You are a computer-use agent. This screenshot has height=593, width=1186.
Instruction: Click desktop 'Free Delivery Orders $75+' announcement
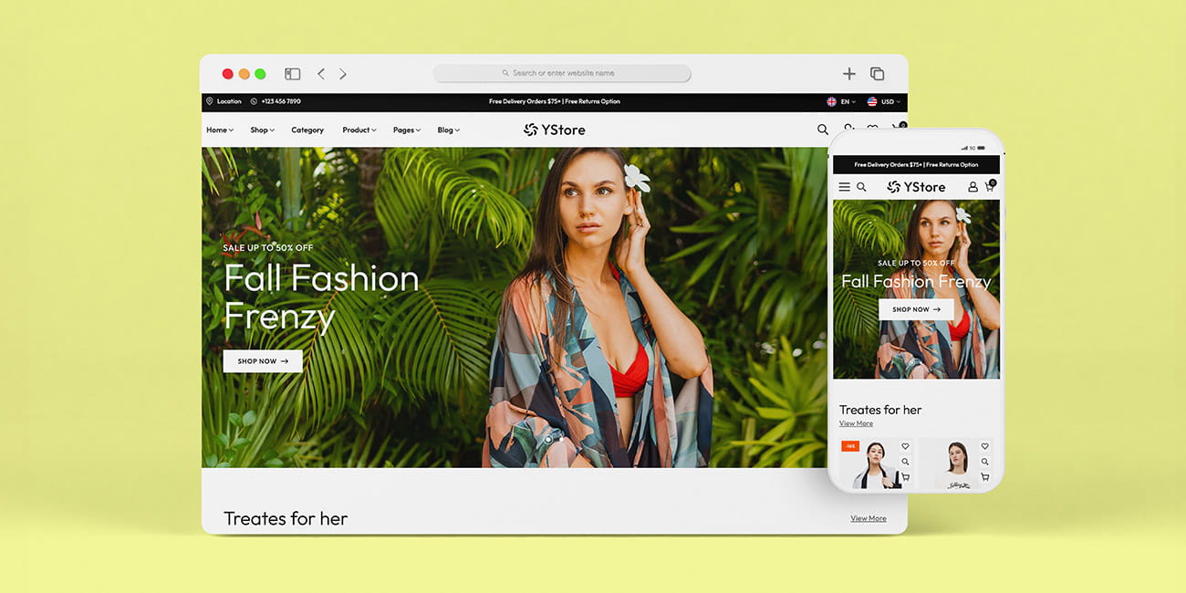(555, 101)
